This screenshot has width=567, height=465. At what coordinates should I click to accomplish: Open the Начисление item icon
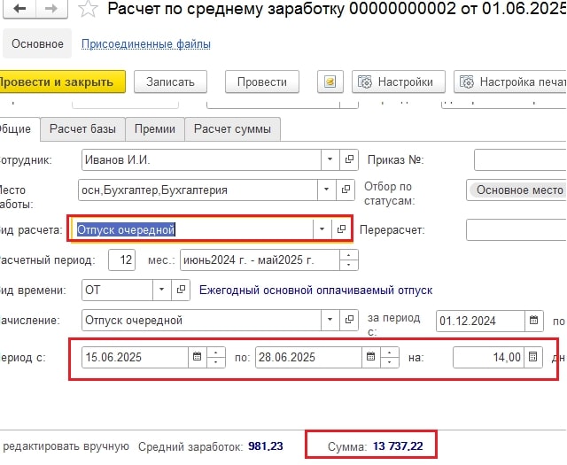click(349, 320)
